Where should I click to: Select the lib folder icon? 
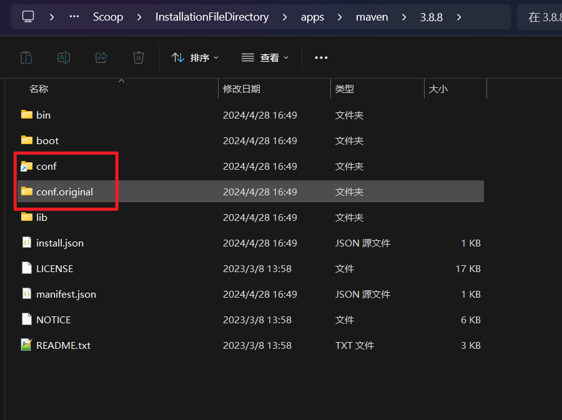[x=26, y=217]
